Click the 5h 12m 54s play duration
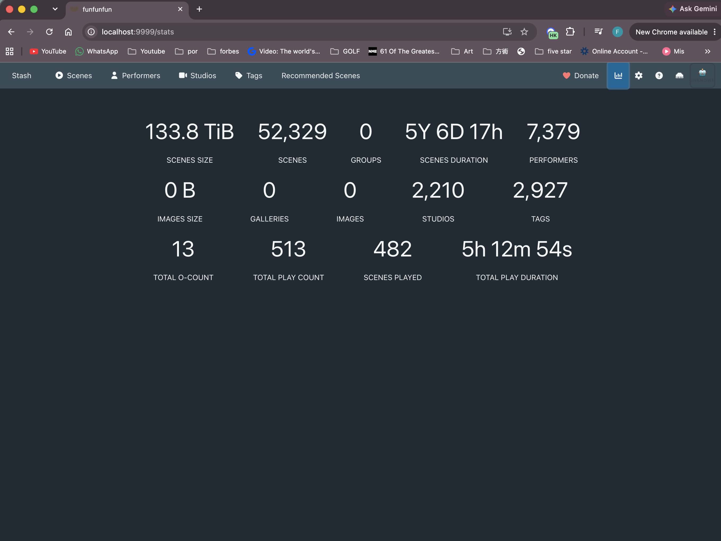Viewport: 721px width, 541px height. coord(517,249)
